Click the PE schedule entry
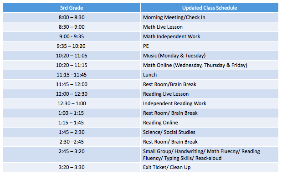 coord(210,46)
